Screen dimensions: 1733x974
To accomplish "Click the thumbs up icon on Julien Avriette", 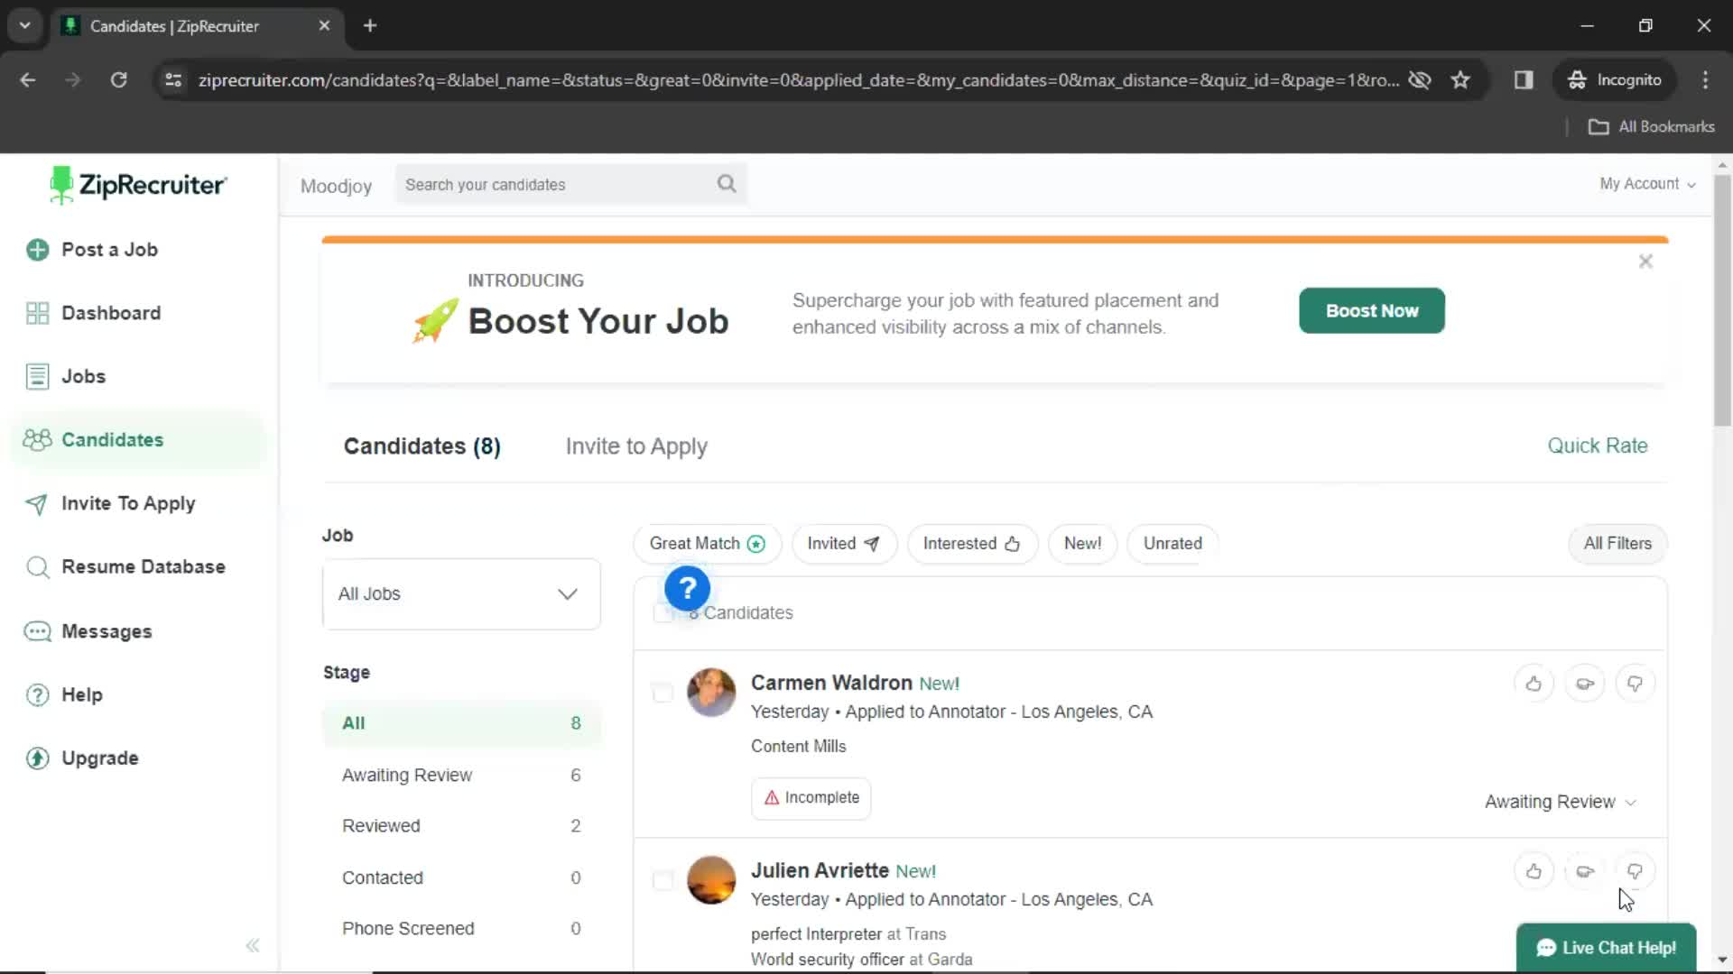I will click(x=1534, y=872).
